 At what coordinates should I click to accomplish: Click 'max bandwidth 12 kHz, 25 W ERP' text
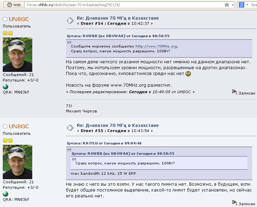point(103,174)
